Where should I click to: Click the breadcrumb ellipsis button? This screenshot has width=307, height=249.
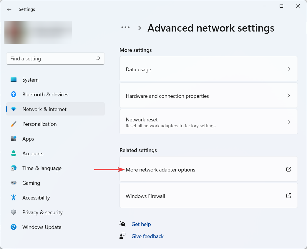pyautogui.click(x=125, y=27)
